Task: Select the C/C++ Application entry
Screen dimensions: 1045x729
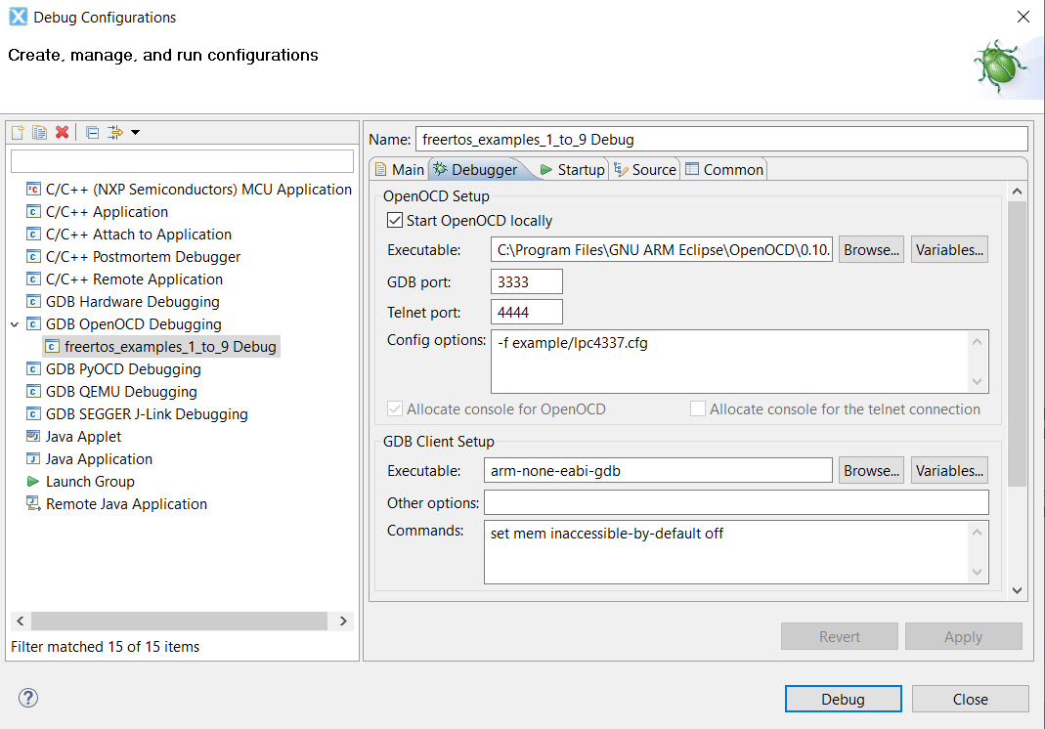Action: click(x=107, y=212)
